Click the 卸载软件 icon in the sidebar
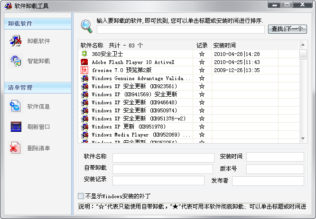Screen dimensions: 316x219 16,41
